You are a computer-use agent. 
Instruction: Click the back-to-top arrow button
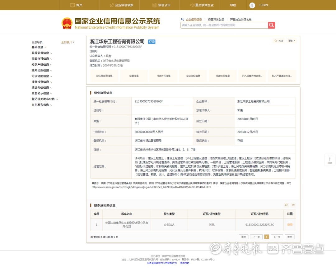pos(330,160)
